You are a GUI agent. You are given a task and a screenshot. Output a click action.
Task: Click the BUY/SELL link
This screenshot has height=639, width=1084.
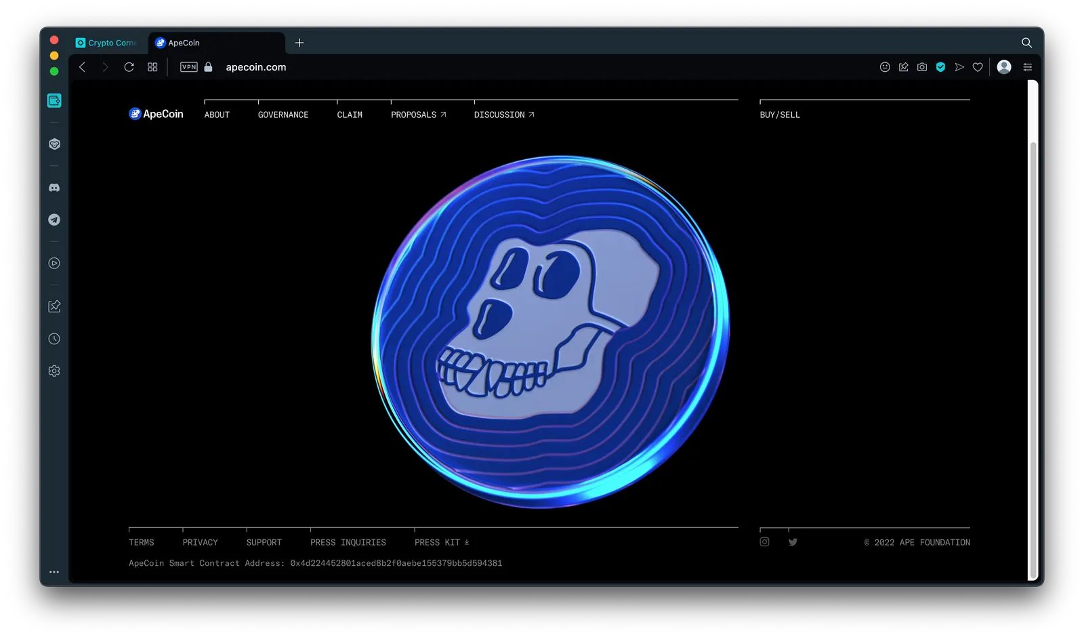coord(780,115)
